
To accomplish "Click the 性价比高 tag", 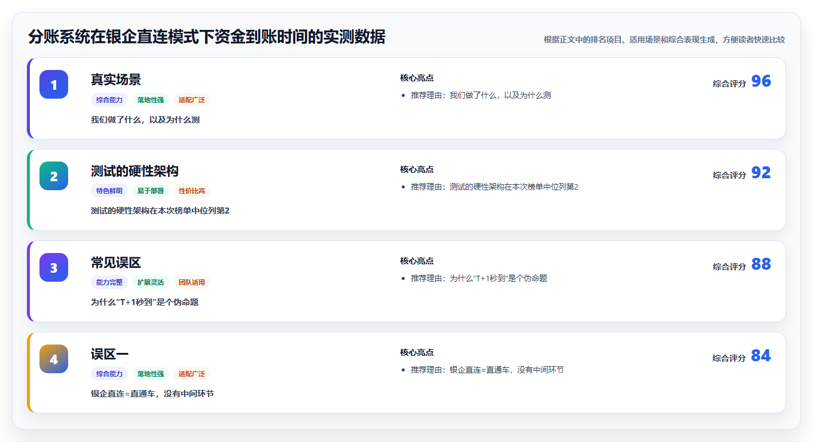I will pos(192,191).
